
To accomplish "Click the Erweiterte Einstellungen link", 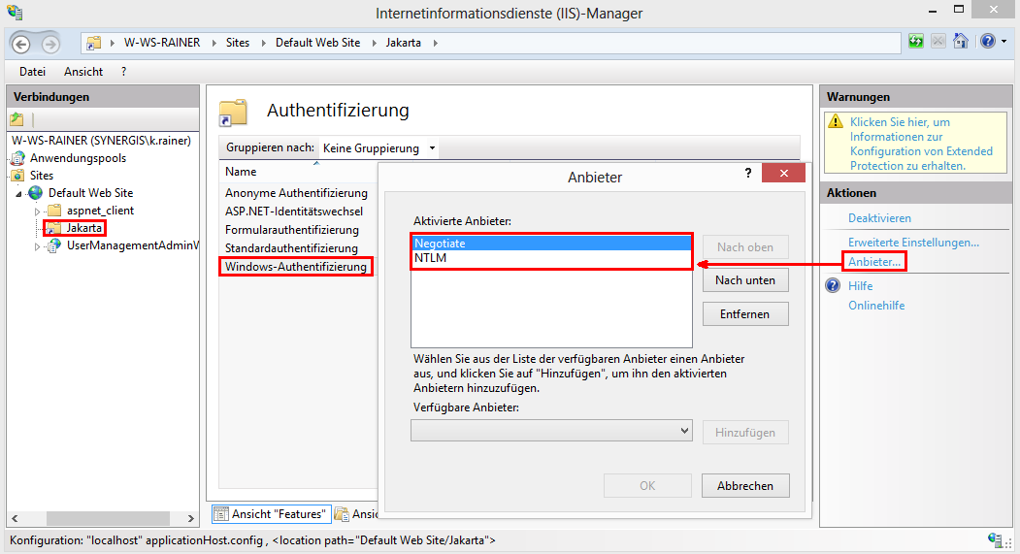I will (913, 243).
